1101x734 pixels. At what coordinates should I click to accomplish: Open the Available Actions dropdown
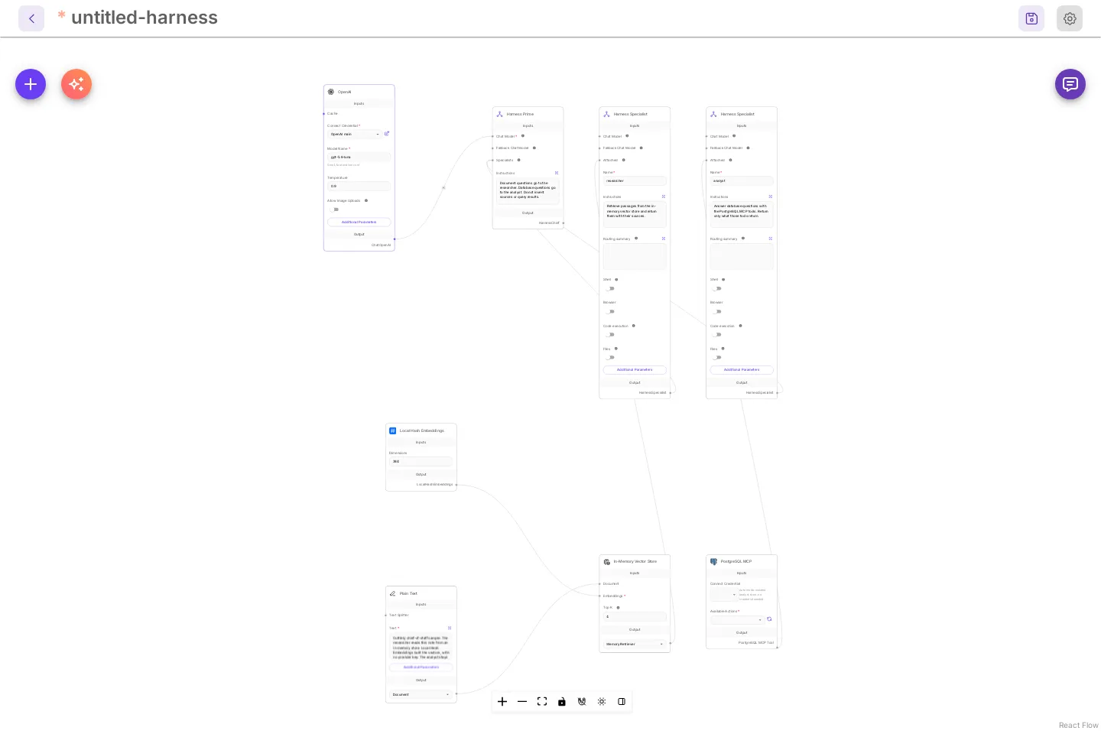[x=737, y=619]
